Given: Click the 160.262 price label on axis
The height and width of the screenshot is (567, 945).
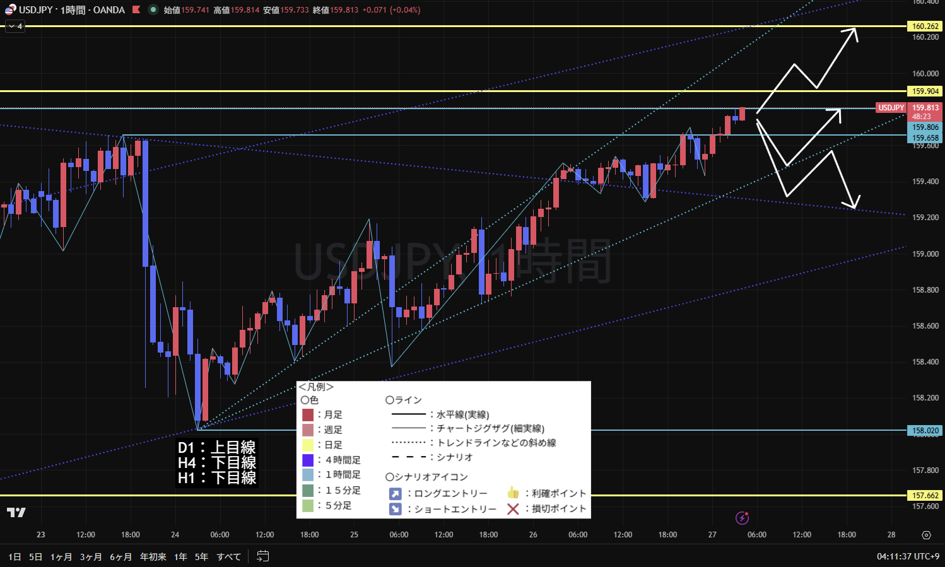Looking at the screenshot, I should coord(925,26).
